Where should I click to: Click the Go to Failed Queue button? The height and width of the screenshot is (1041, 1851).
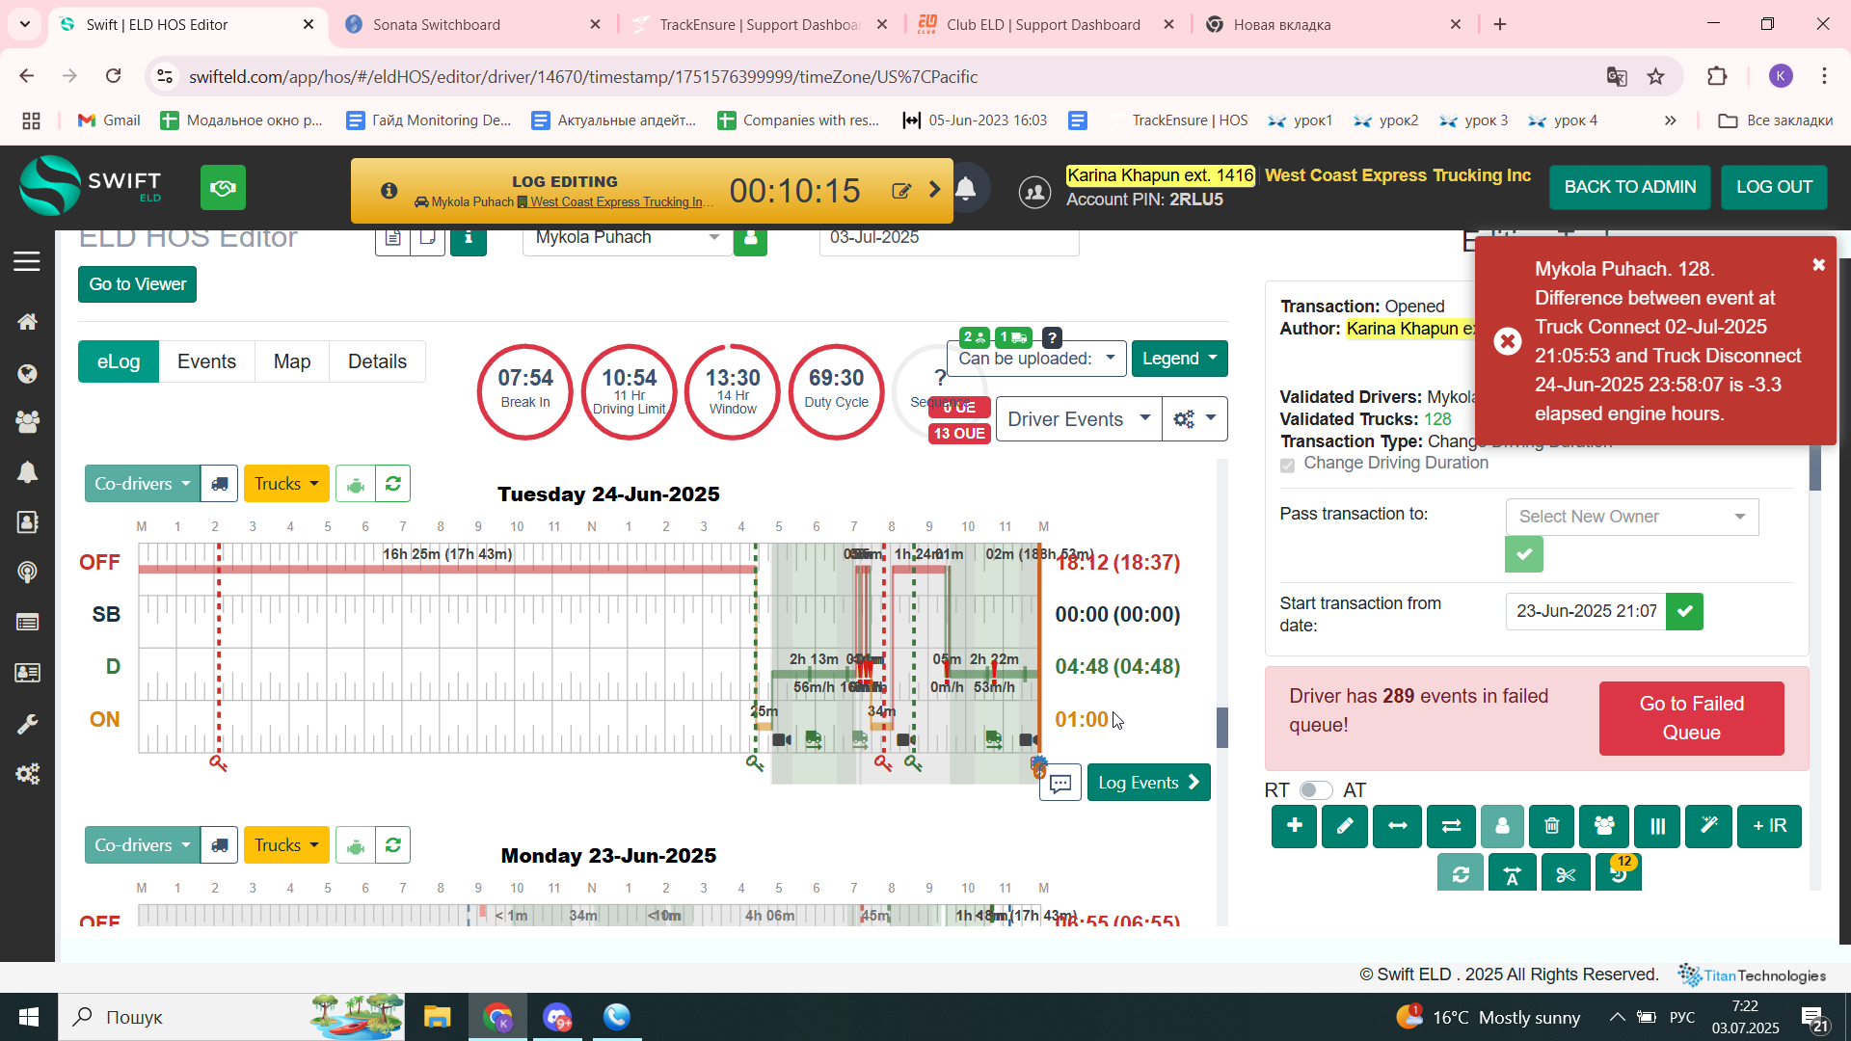[x=1691, y=718]
